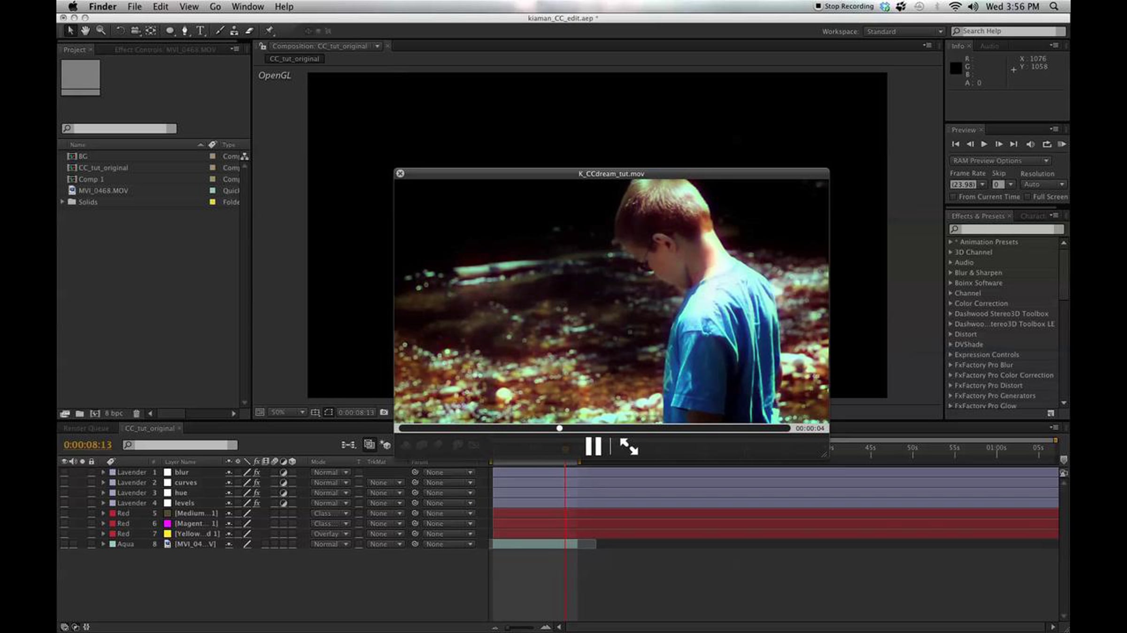Image resolution: width=1127 pixels, height=633 pixels.
Task: Select the Pen tool
Action: coord(185,31)
